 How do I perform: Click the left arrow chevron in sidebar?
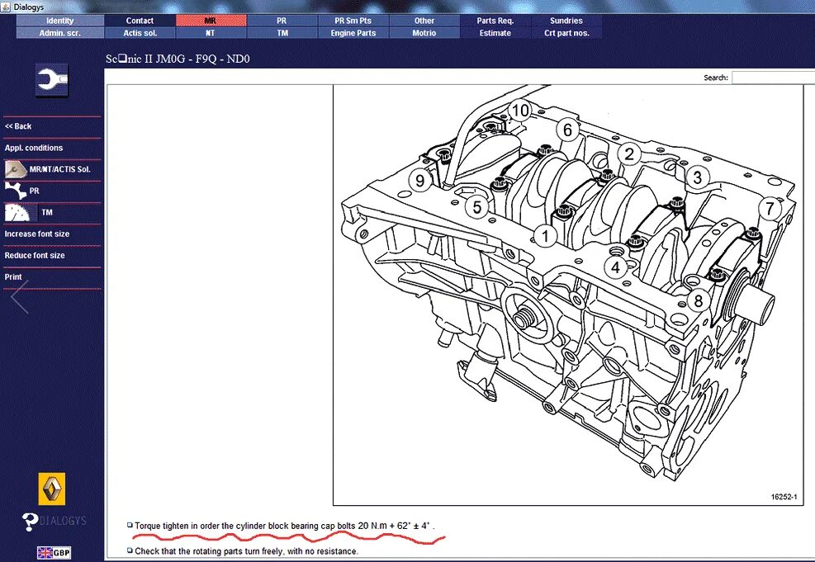pyautogui.click(x=20, y=296)
